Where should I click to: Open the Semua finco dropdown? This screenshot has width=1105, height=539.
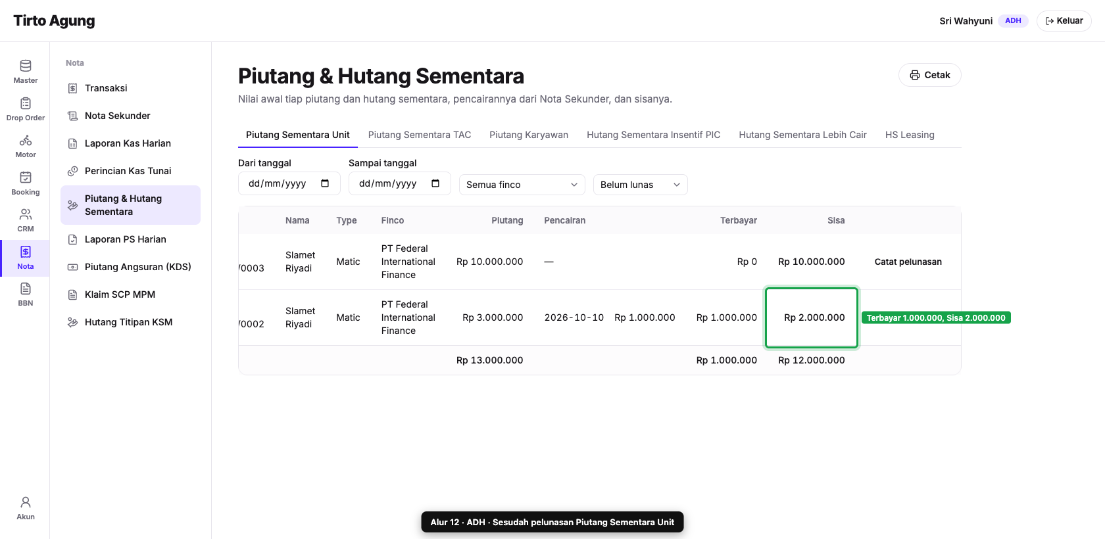522,185
